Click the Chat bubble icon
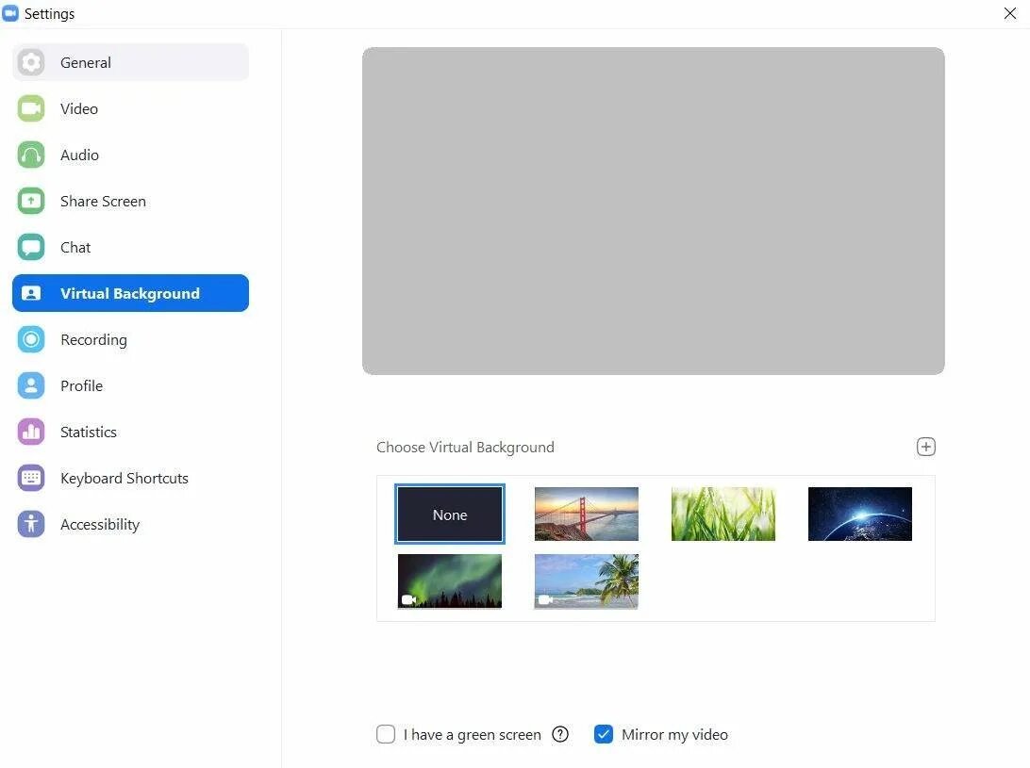Screen dimensions: 1030x768 (31, 247)
